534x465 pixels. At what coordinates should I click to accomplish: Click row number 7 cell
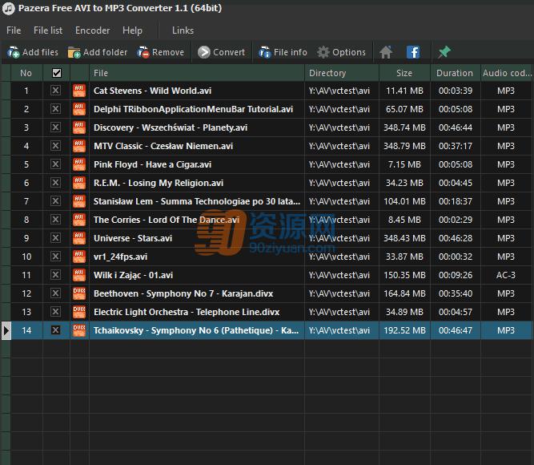[26, 201]
